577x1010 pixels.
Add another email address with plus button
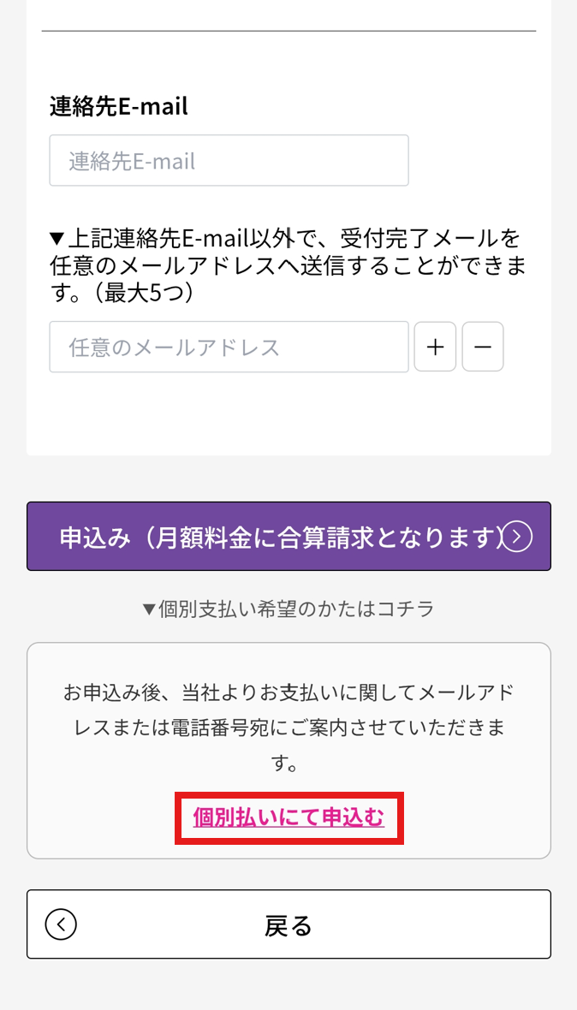pyautogui.click(x=435, y=347)
